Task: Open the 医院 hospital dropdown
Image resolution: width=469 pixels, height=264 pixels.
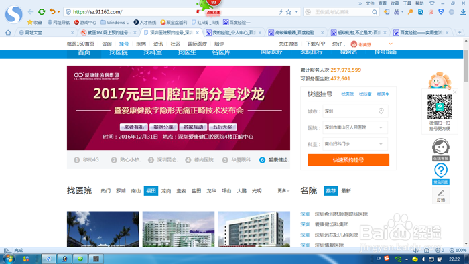Action: coord(355,127)
